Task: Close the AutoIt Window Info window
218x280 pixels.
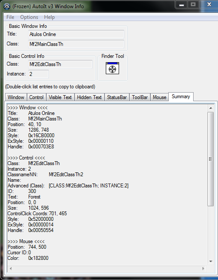Action: click(209, 5)
